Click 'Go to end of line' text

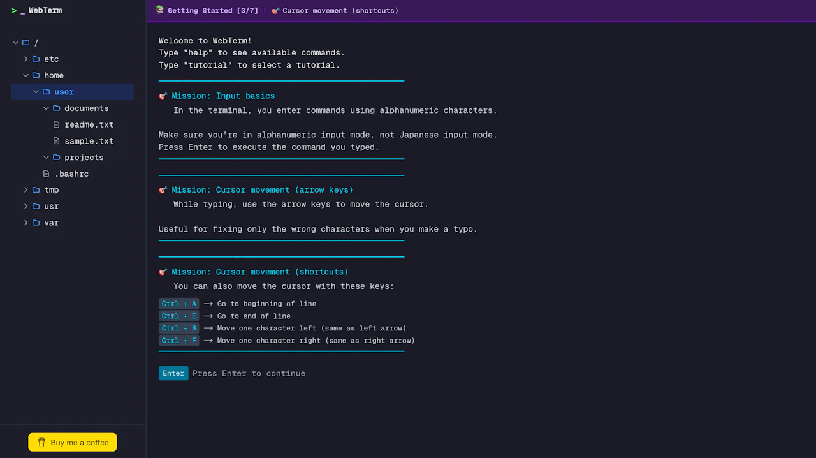coord(254,316)
